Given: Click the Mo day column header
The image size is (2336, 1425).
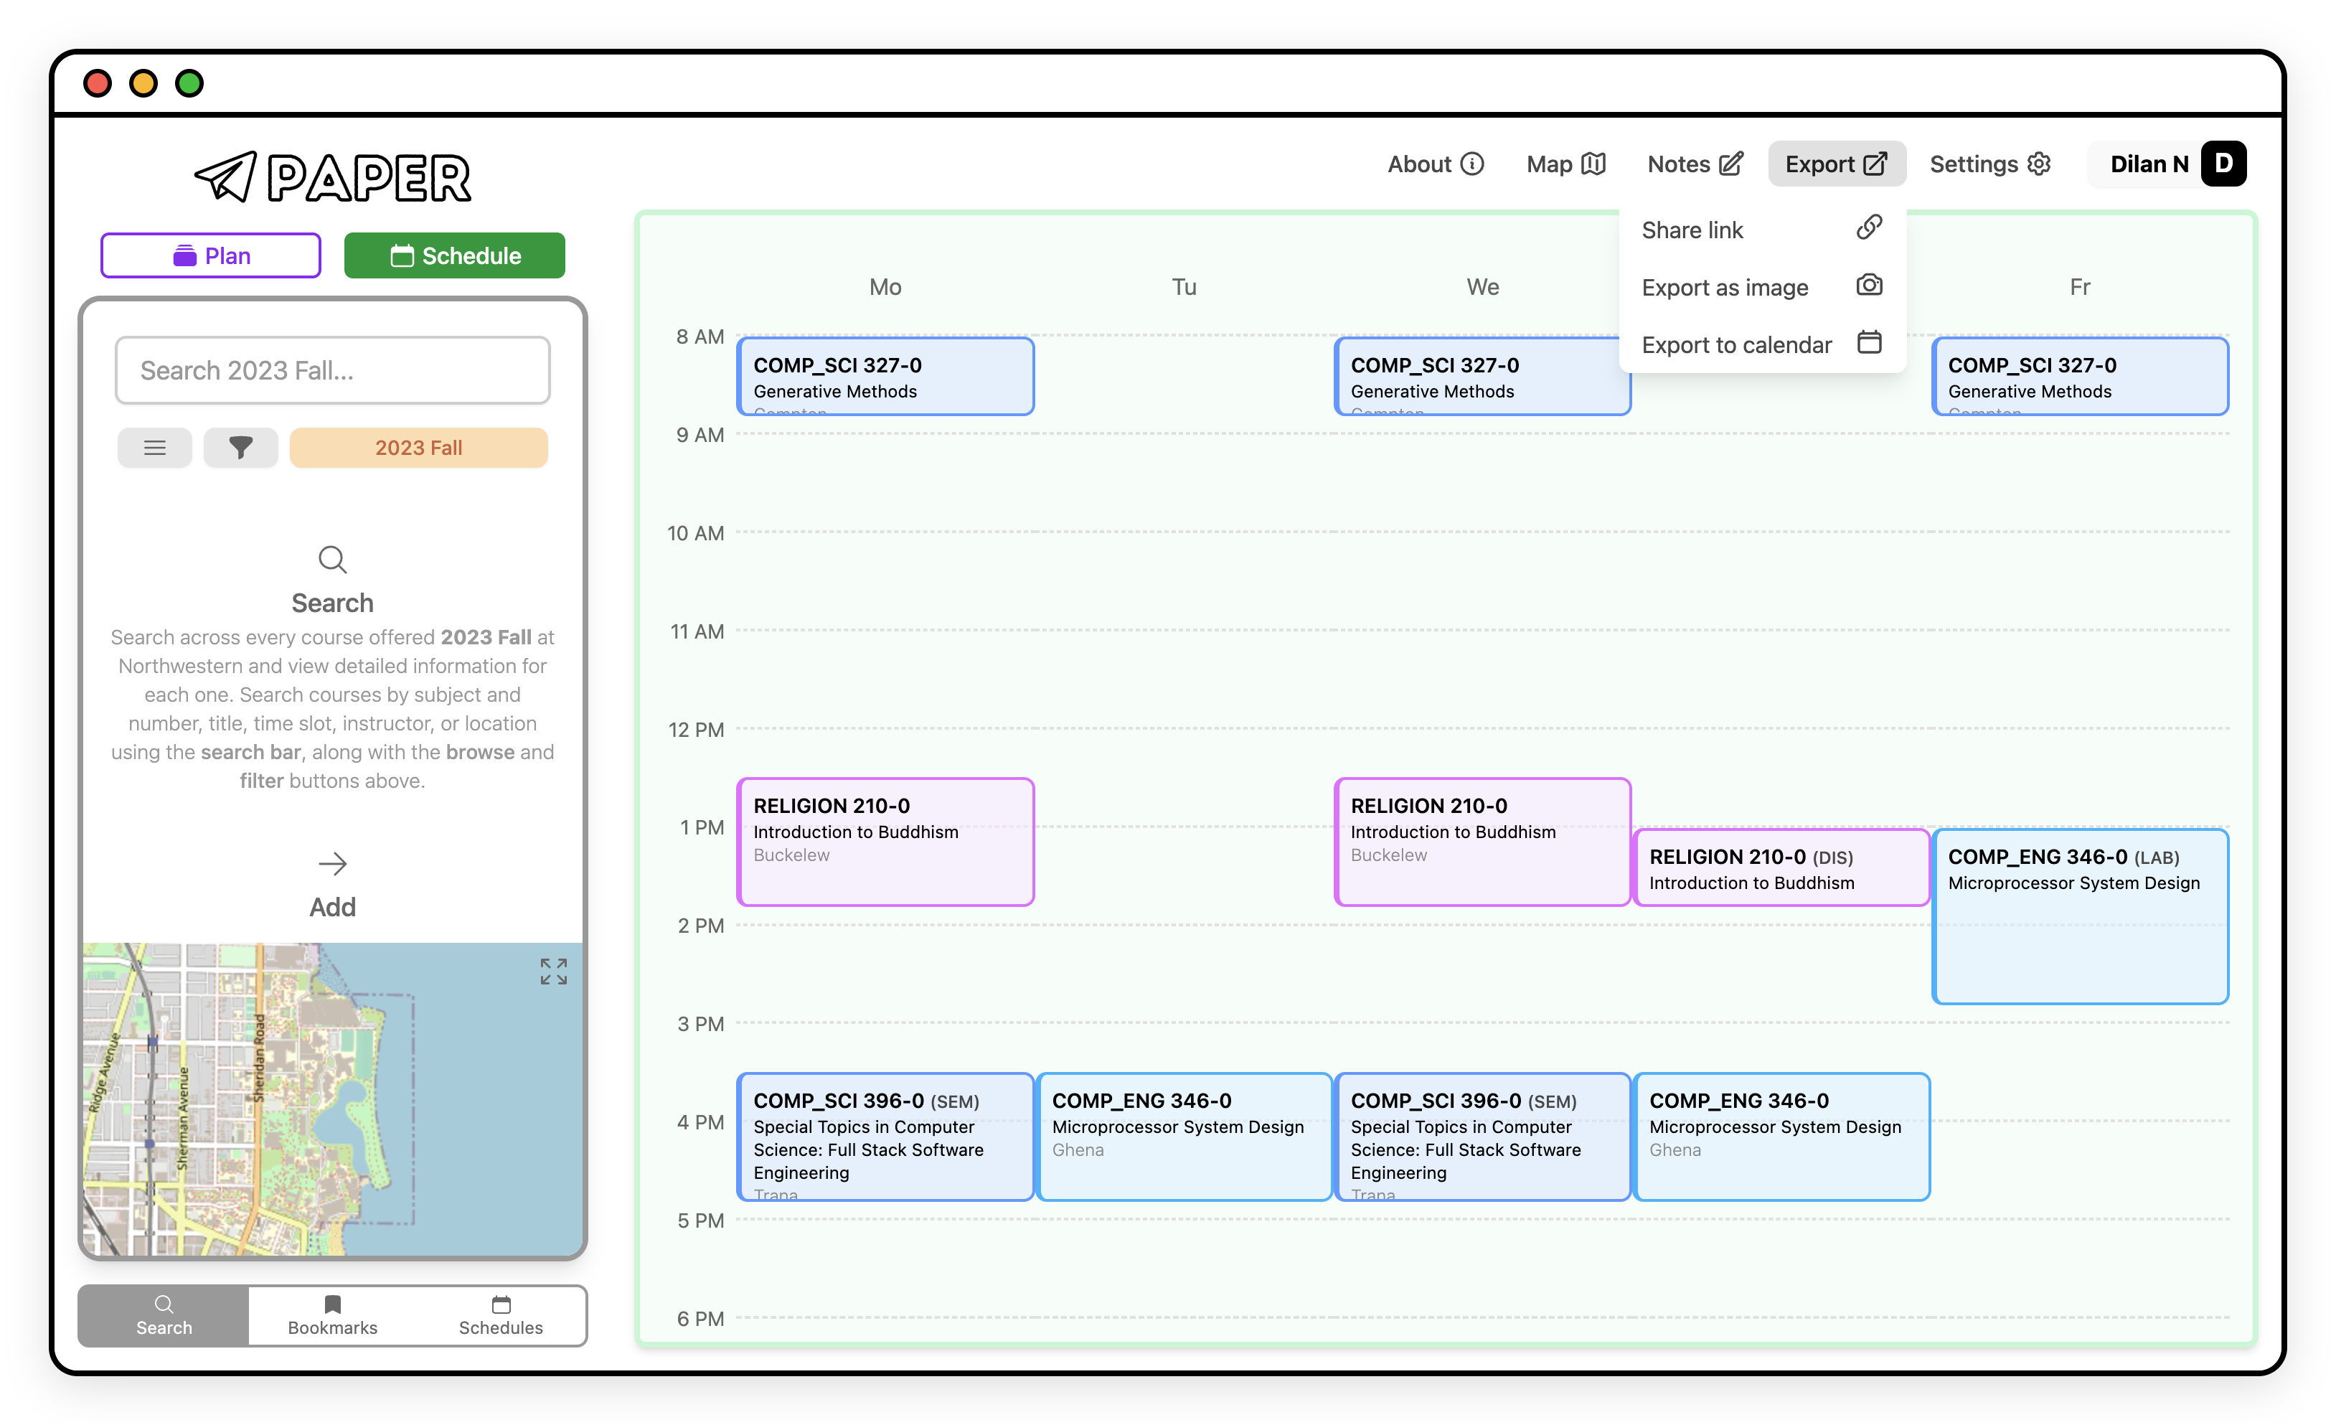Looking at the screenshot, I should 885,286.
